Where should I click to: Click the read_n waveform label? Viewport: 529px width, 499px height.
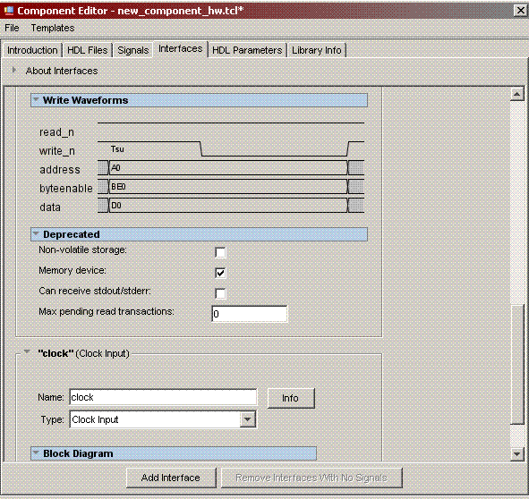[56, 132]
